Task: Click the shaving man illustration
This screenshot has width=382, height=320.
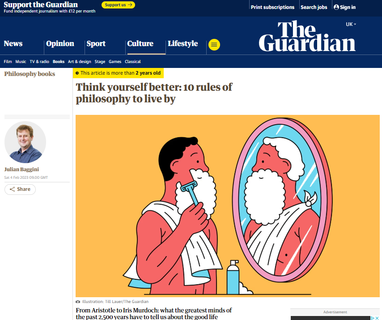Action: coord(228,206)
